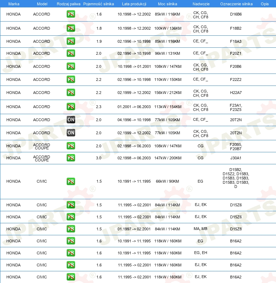This screenshot has height=283, width=276.
Task: Click the ON diesel icon for the 02.1999 Accord
Action: pyautogui.click(x=71, y=132)
